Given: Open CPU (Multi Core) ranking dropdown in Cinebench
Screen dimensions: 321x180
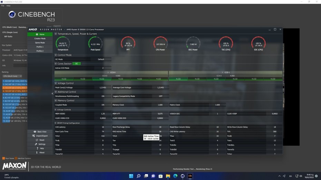Looking at the screenshot, I should point(12,76).
